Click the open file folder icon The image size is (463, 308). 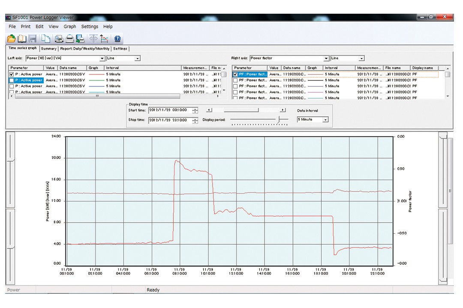point(11,38)
